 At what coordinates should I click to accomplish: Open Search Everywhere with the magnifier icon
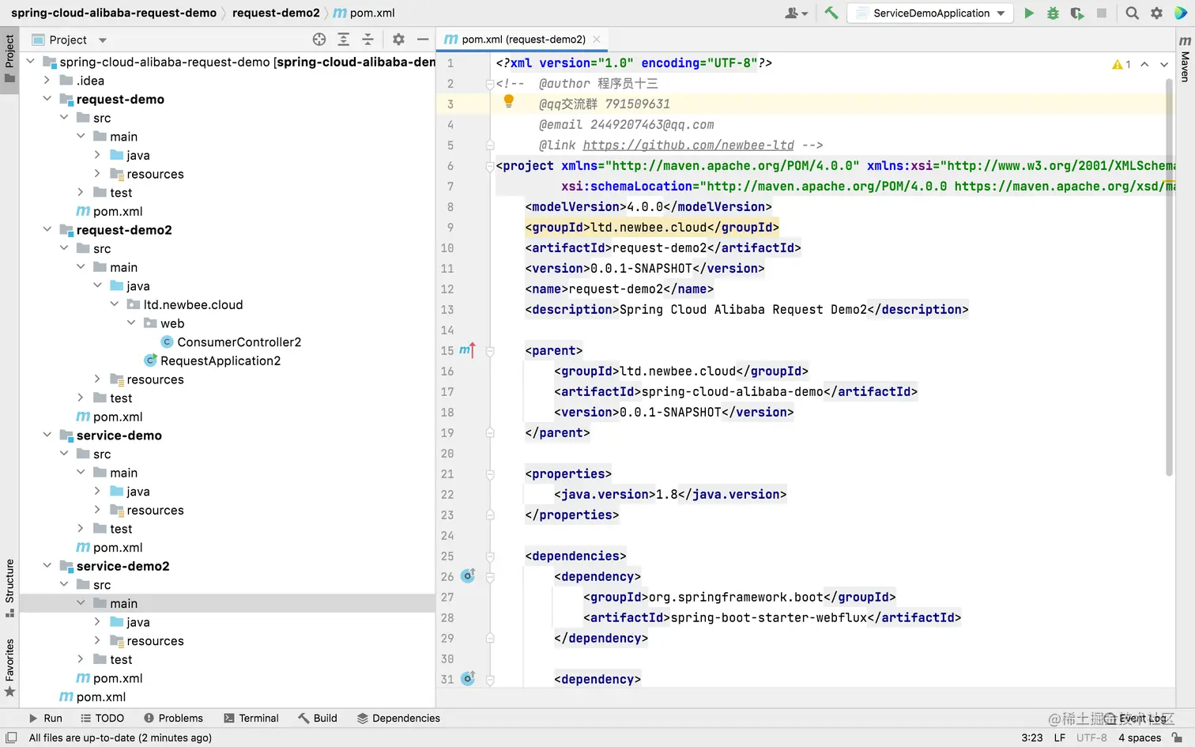click(x=1133, y=13)
